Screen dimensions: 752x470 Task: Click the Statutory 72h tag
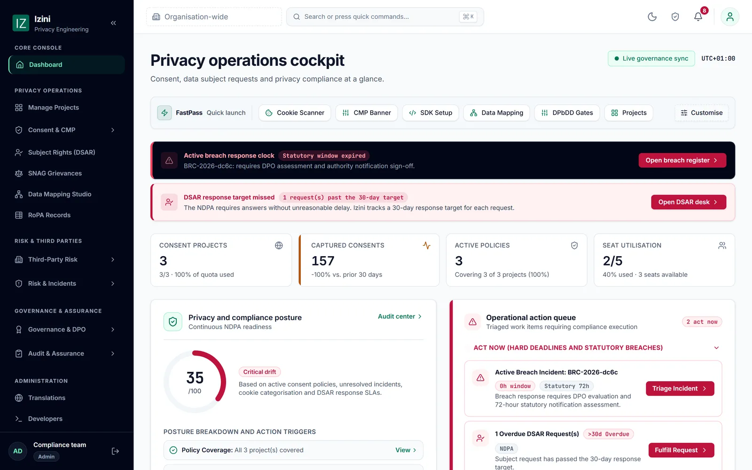566,386
